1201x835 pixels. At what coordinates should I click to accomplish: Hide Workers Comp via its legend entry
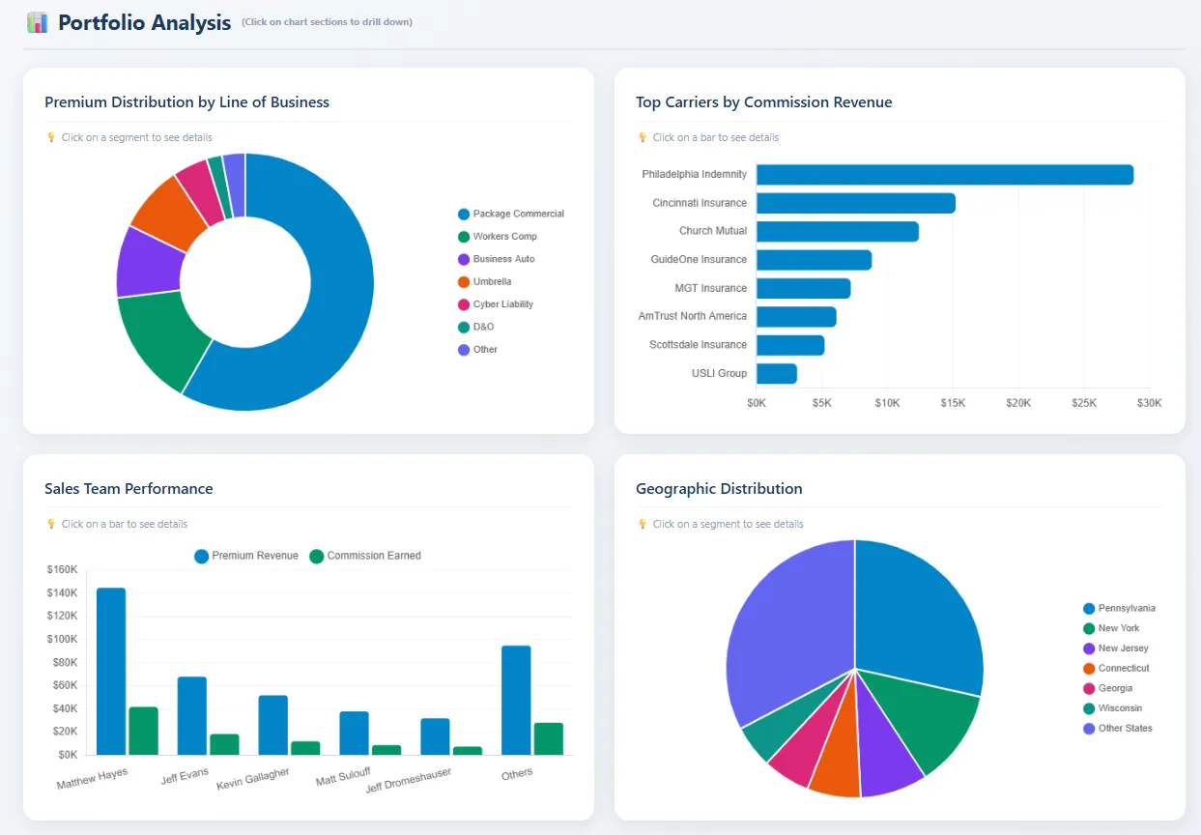[504, 237]
